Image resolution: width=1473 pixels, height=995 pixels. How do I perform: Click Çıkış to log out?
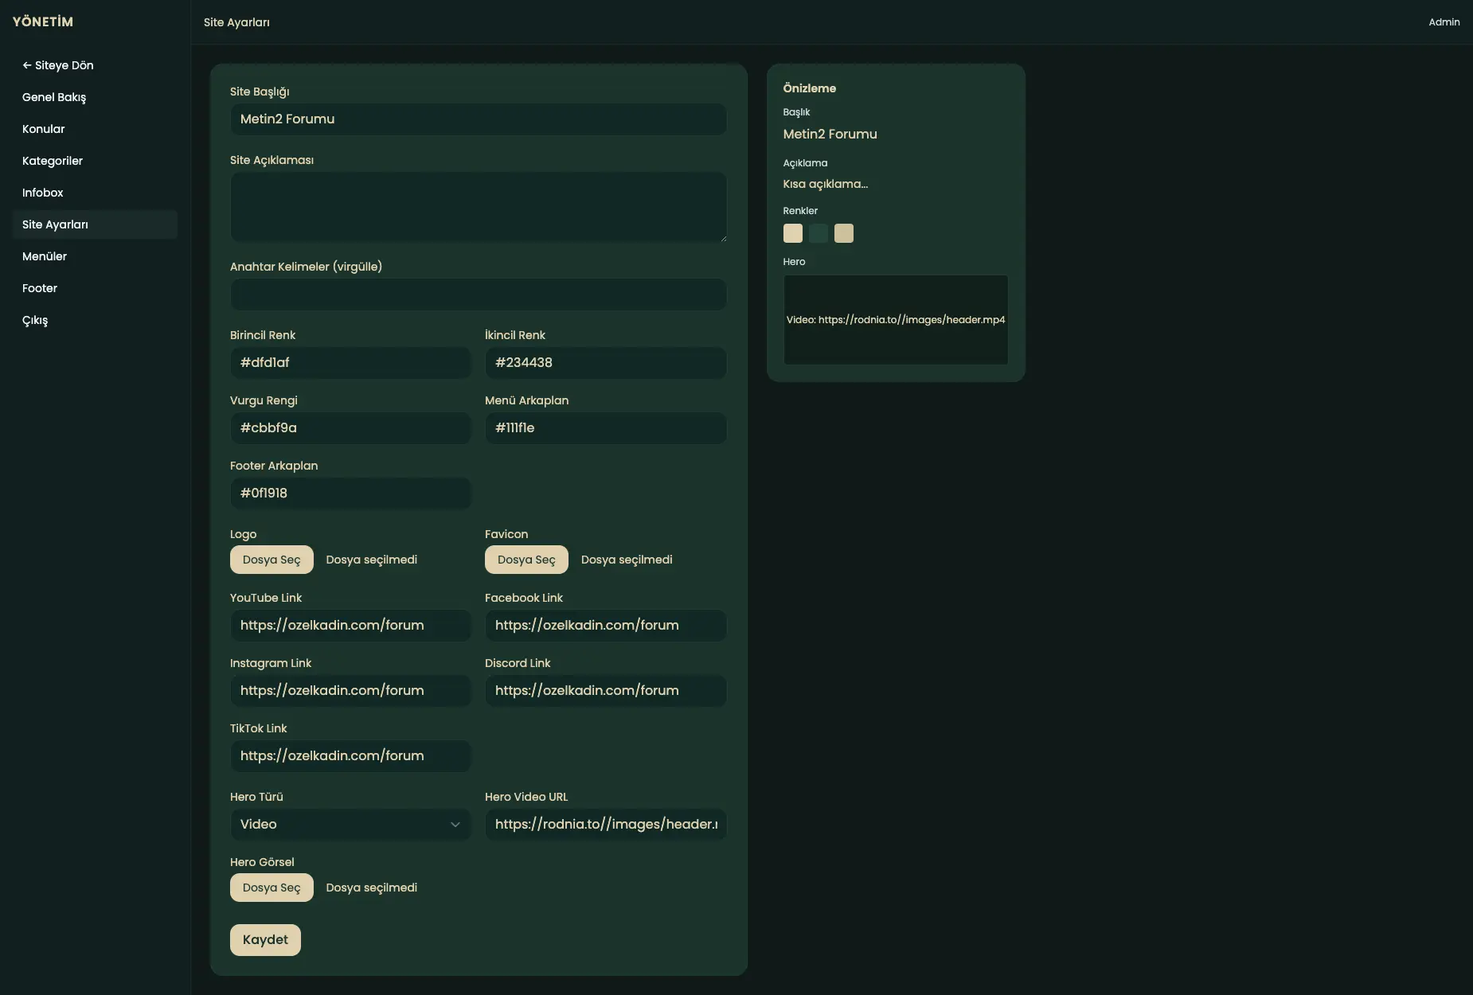pos(35,320)
